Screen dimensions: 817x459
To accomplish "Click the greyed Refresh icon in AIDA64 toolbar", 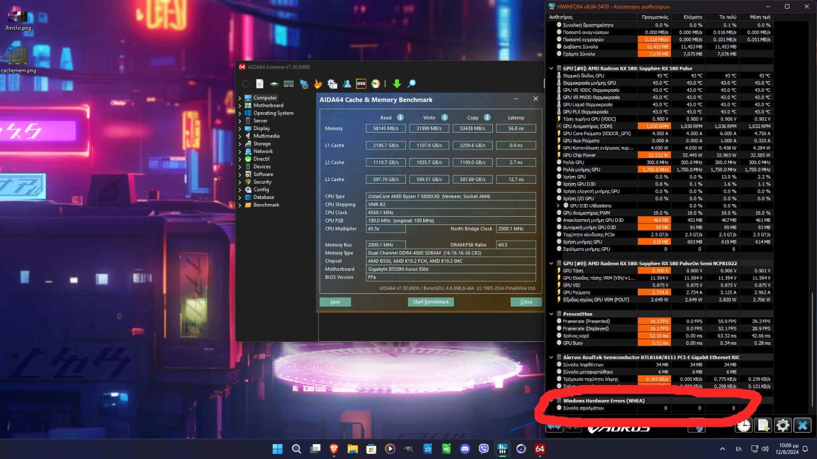I will pos(246,84).
